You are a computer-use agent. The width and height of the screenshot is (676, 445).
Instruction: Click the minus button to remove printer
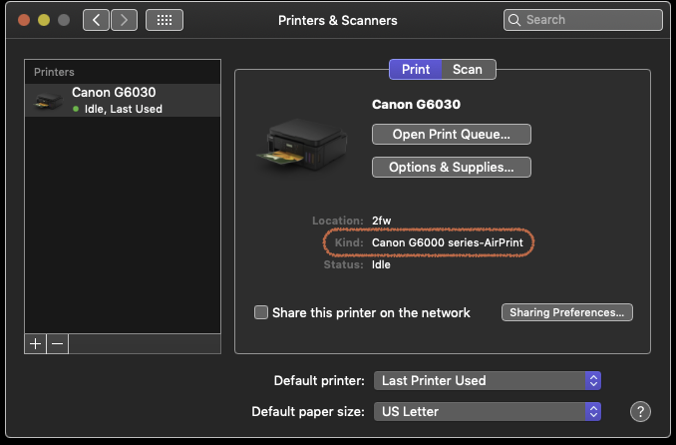click(x=58, y=343)
